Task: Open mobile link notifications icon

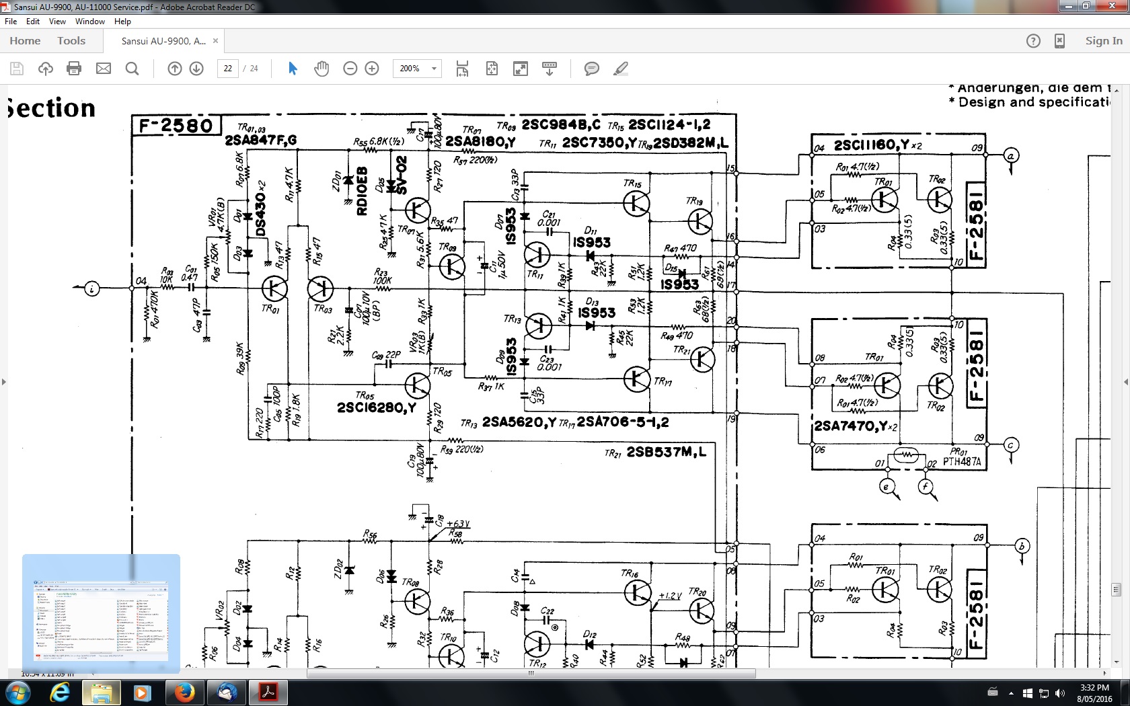Action: 1059,41
